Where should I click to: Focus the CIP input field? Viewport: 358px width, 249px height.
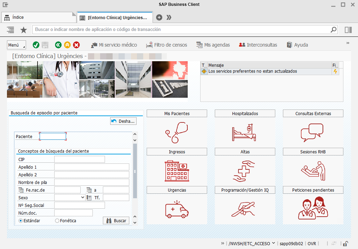80,160
